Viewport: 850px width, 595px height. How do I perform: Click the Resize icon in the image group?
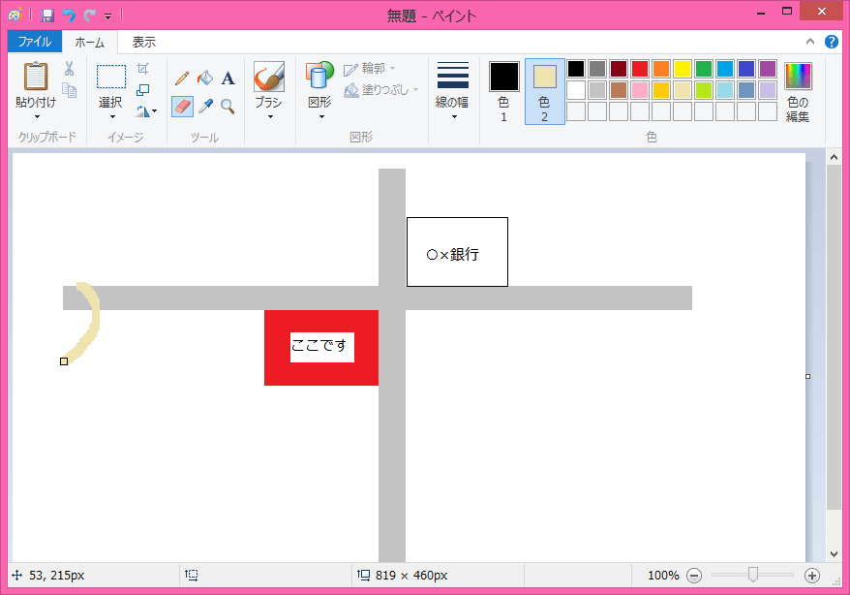[x=142, y=89]
